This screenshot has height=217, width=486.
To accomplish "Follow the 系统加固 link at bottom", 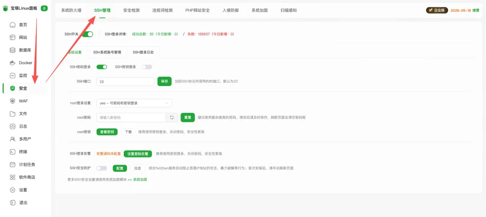I will pyautogui.click(x=139, y=179).
